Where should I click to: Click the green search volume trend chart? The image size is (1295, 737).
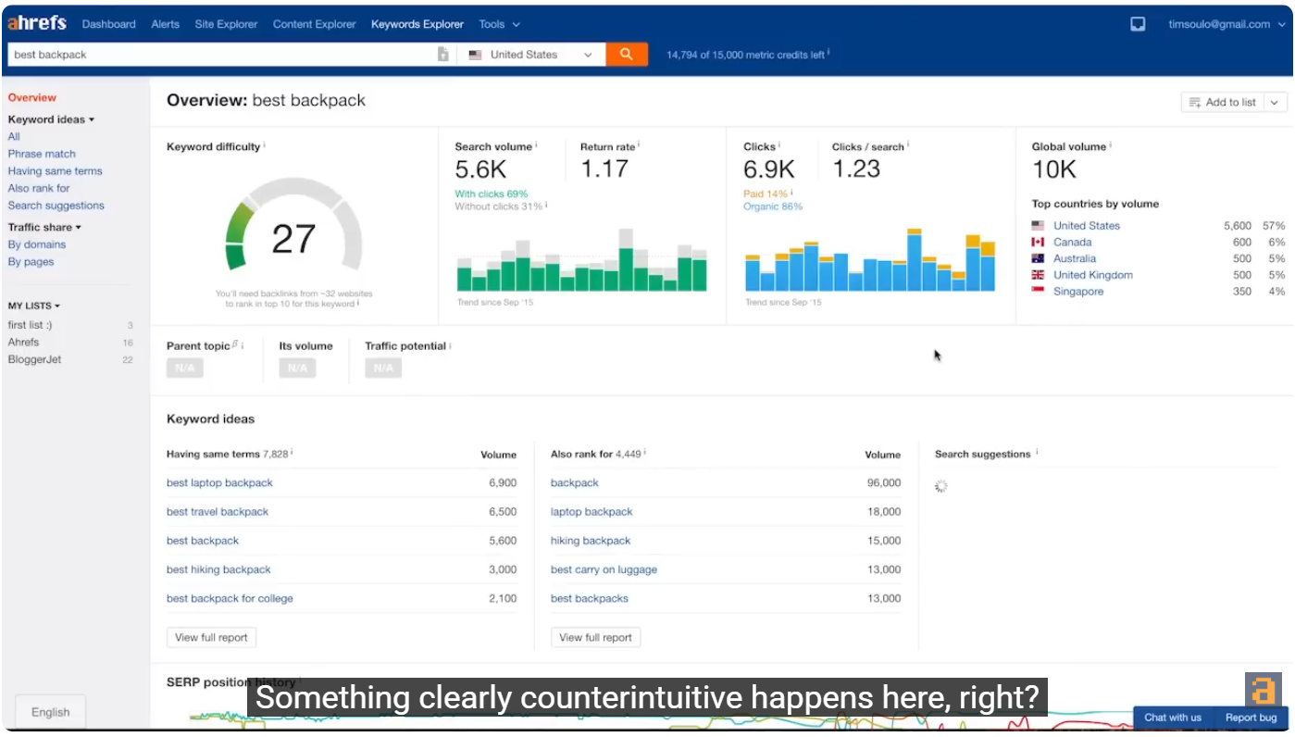[581, 260]
